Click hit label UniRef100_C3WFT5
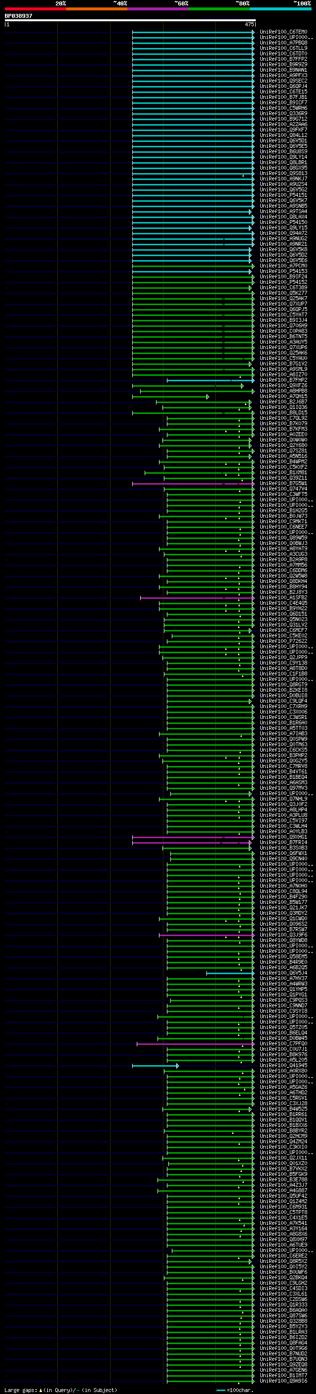Image resolution: width=316 pixels, height=1394 pixels. click(x=283, y=495)
